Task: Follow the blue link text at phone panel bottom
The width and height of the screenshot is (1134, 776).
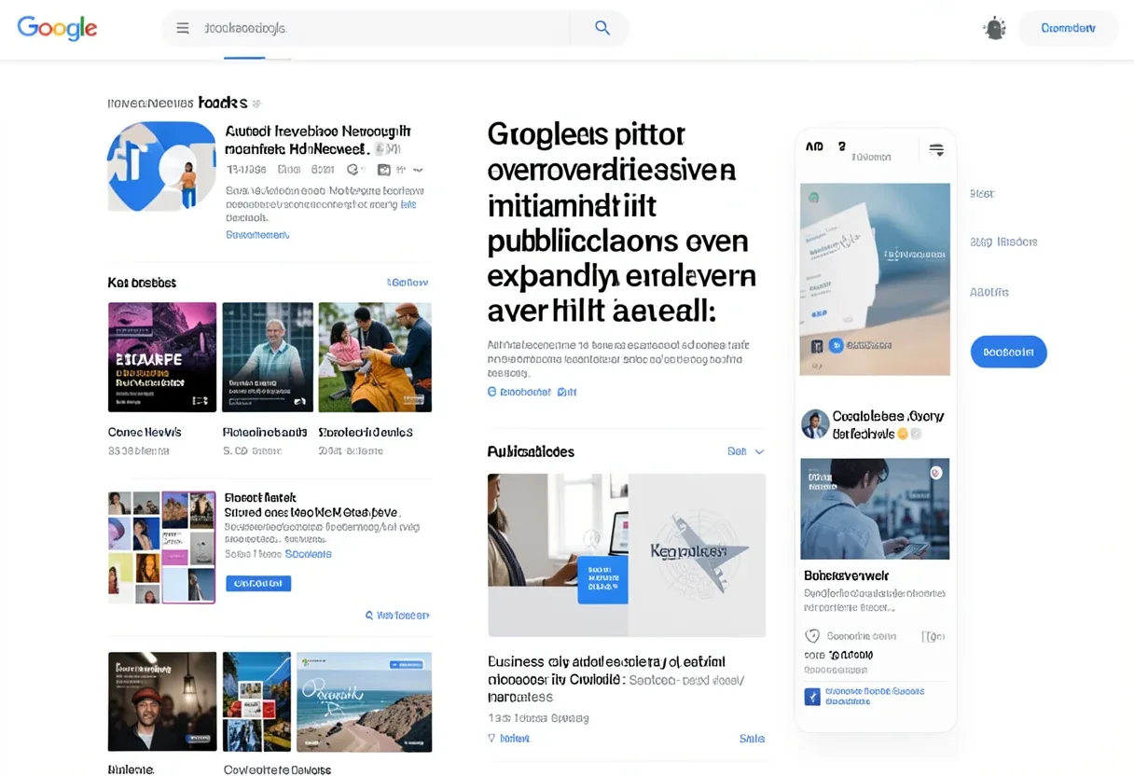Action: [x=875, y=697]
